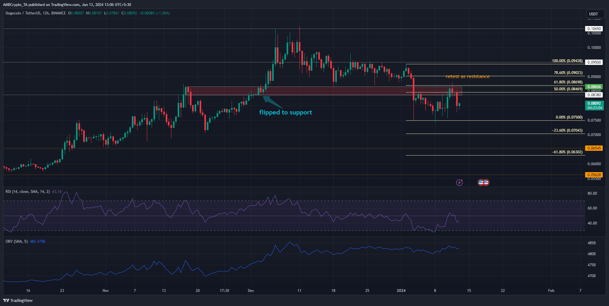Click the OBV (SMA, 5) indicator label
Image resolution: width=609 pixels, height=306 pixels.
coord(17,241)
